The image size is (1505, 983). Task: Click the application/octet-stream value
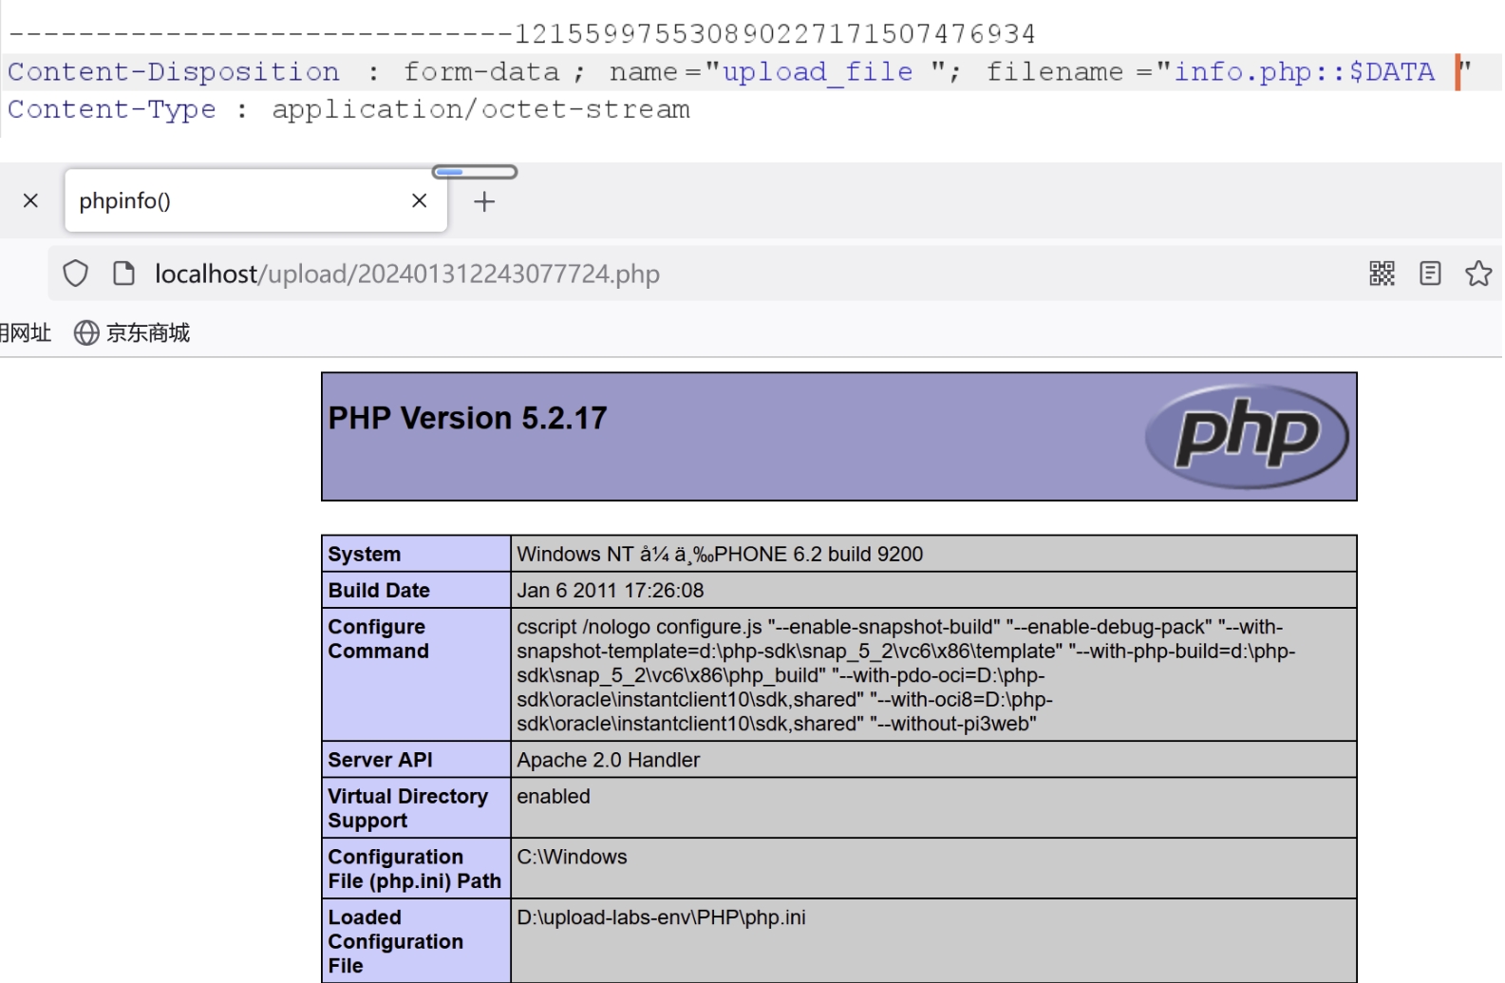pyautogui.click(x=480, y=110)
